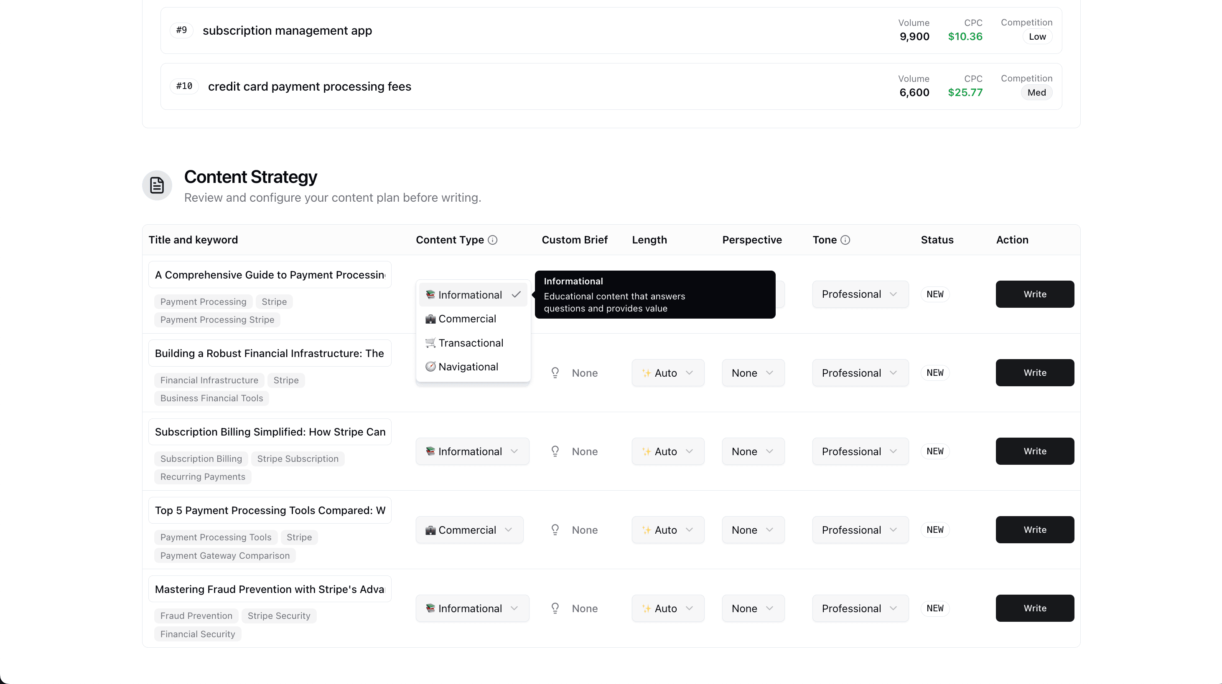Click the lightbulb icon in Top 5 Payment Processing row
The height and width of the screenshot is (684, 1222).
tap(555, 529)
